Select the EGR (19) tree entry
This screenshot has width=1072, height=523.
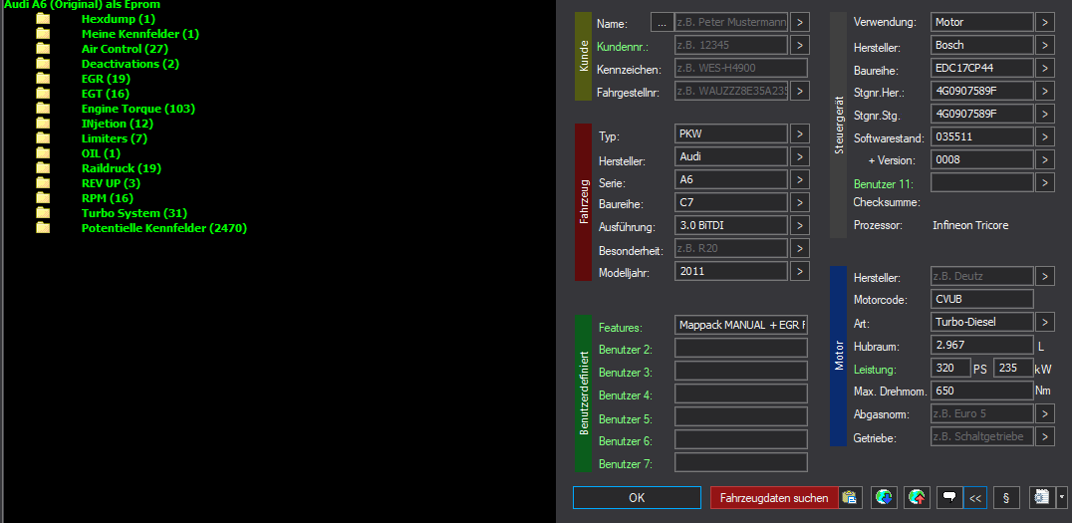pyautogui.click(x=106, y=79)
